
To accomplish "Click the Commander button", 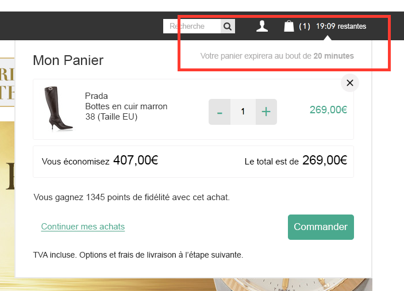I will tap(321, 227).
